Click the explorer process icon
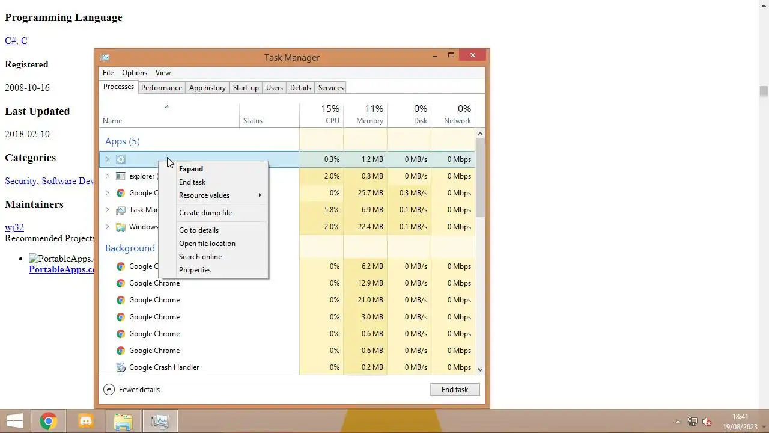The image size is (769, 433). pos(121,176)
